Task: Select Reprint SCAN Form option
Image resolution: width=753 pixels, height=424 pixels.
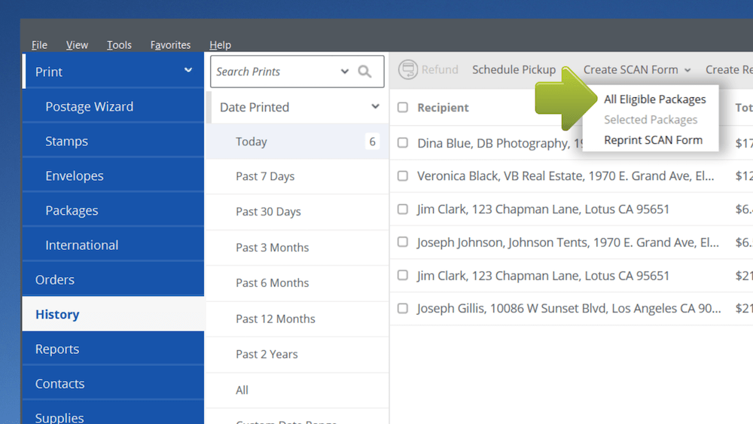Action: pyautogui.click(x=653, y=140)
